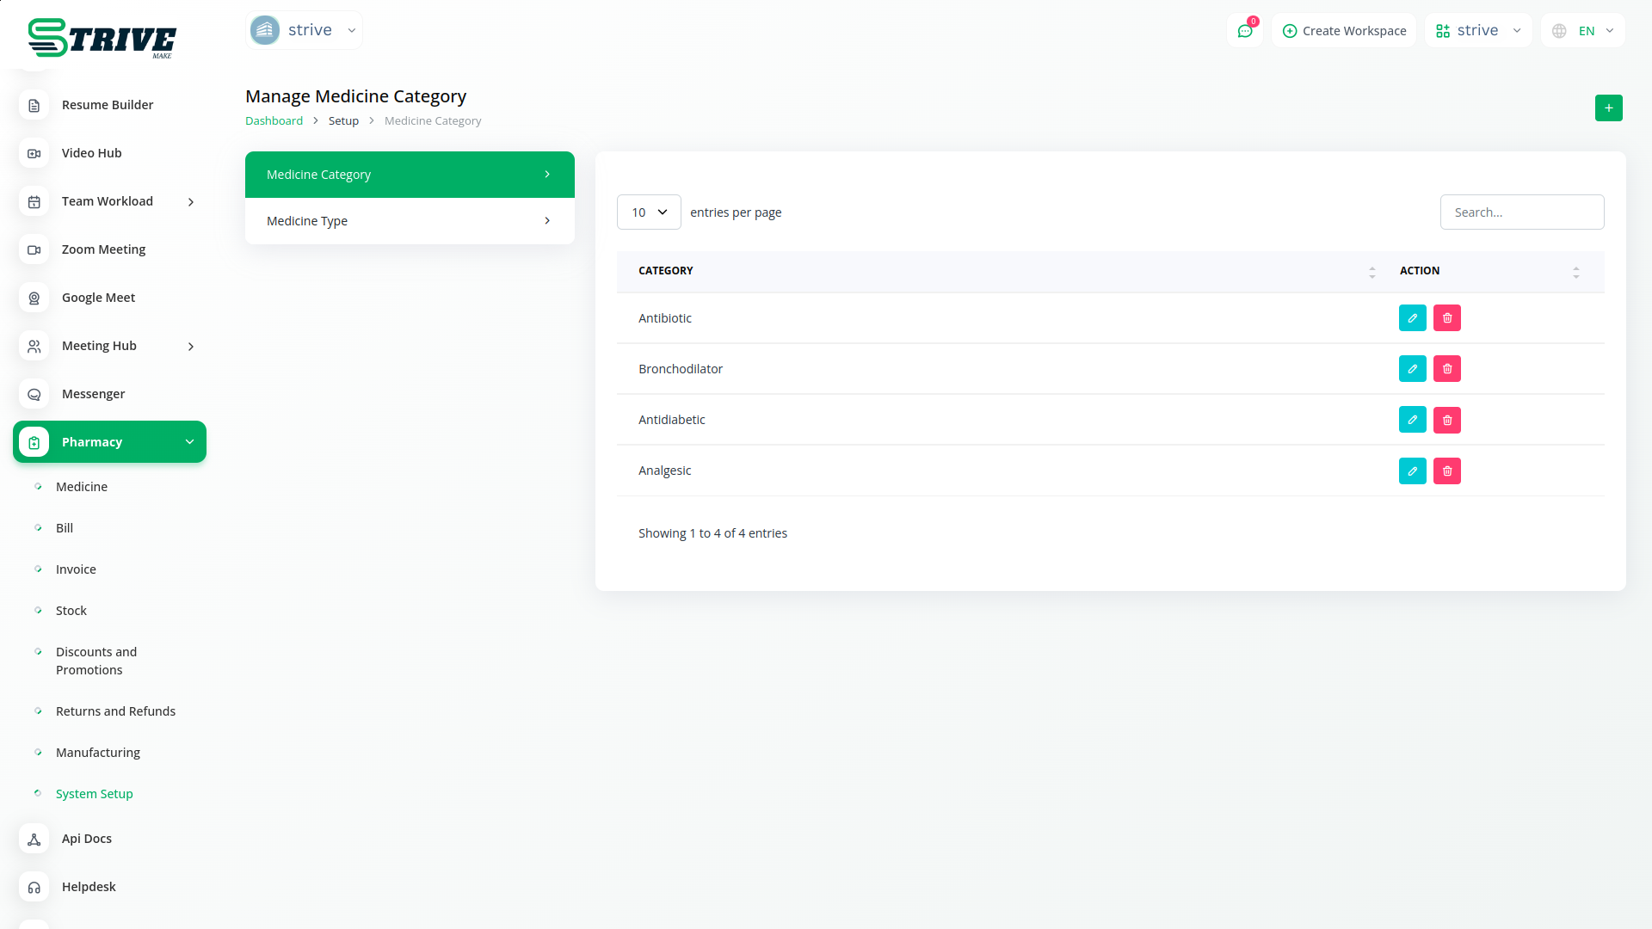Viewport: 1652px width, 929px height.
Task: Click the Create Workspace button
Action: pos(1344,31)
